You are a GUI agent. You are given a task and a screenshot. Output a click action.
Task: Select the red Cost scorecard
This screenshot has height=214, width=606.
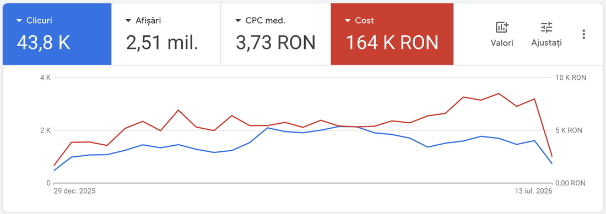point(392,34)
